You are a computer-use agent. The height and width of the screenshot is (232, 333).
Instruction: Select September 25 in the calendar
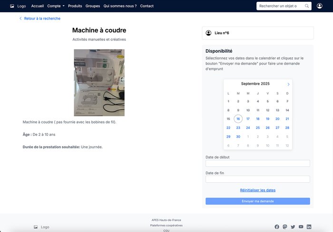pyautogui.click(x=258, y=128)
